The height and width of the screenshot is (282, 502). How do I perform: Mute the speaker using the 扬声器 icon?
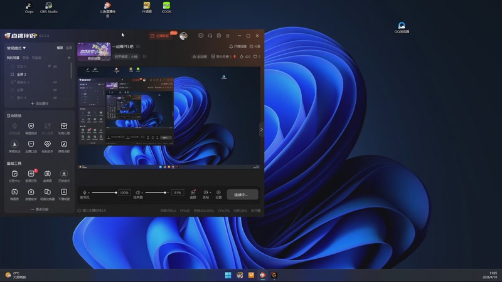click(x=138, y=192)
